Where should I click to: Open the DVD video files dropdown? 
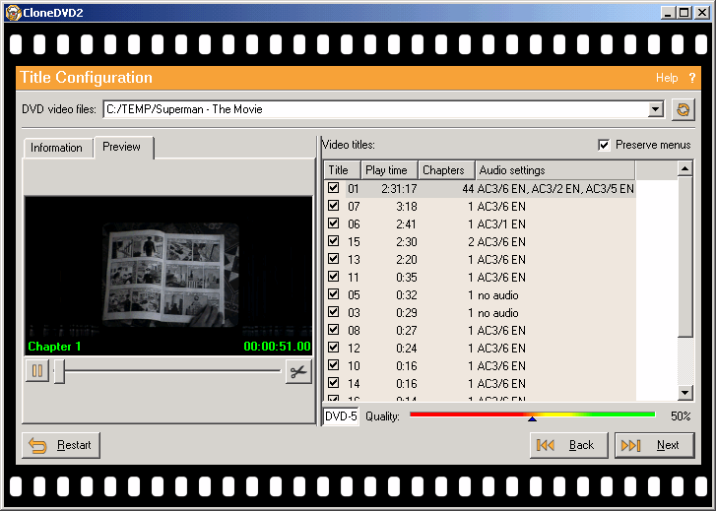(x=656, y=109)
